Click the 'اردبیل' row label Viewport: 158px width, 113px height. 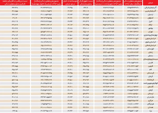tap(150, 15)
